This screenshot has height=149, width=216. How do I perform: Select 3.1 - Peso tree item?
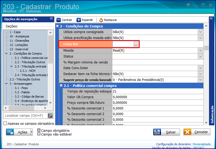pos(21,88)
